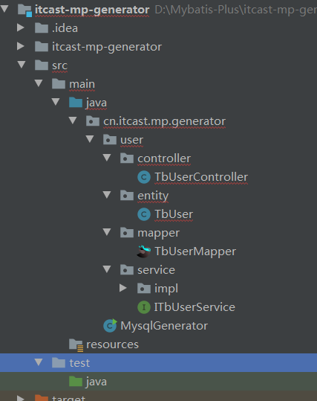The width and height of the screenshot is (317, 401).
Task: Collapse the test folder arrow
Action: click(39, 362)
